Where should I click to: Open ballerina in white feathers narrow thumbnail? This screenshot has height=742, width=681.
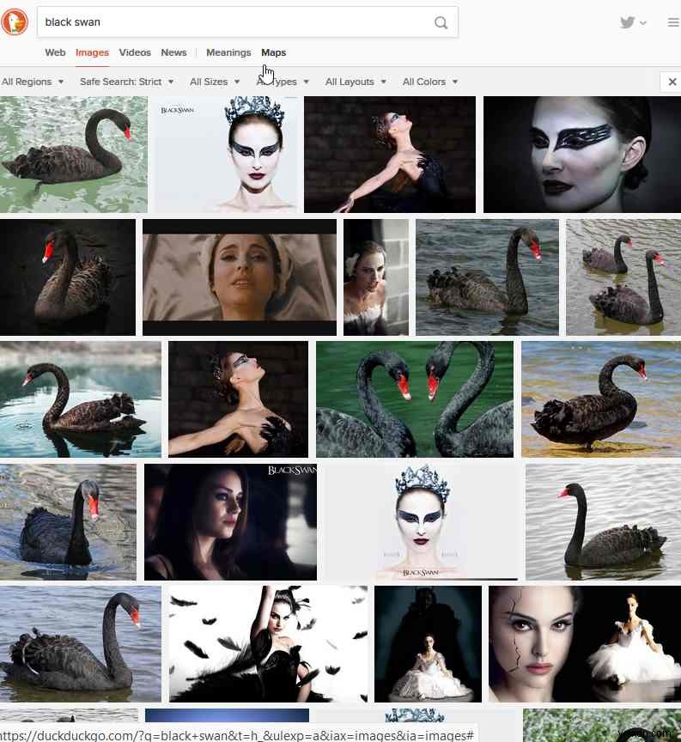pyautogui.click(x=376, y=277)
